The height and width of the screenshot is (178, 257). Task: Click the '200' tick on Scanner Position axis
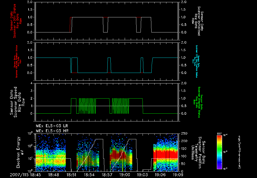coord(184,141)
